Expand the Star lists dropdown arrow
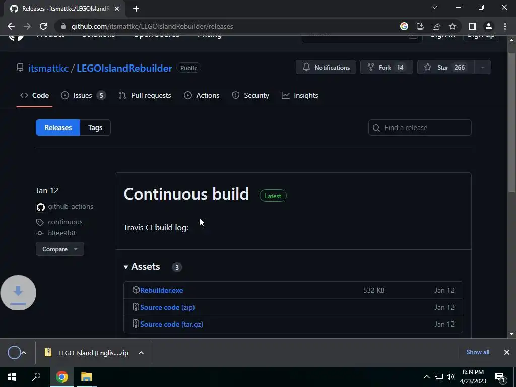The image size is (516, 387). click(x=483, y=67)
